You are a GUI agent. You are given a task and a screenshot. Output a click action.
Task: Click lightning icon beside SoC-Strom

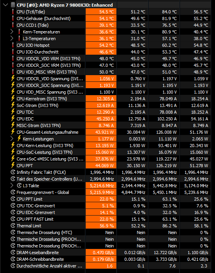coord(13,105)
